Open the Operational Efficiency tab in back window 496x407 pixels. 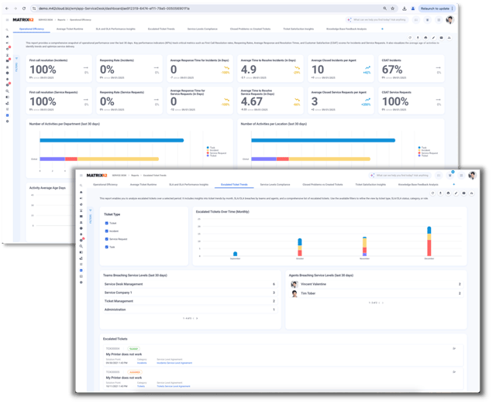click(x=32, y=29)
